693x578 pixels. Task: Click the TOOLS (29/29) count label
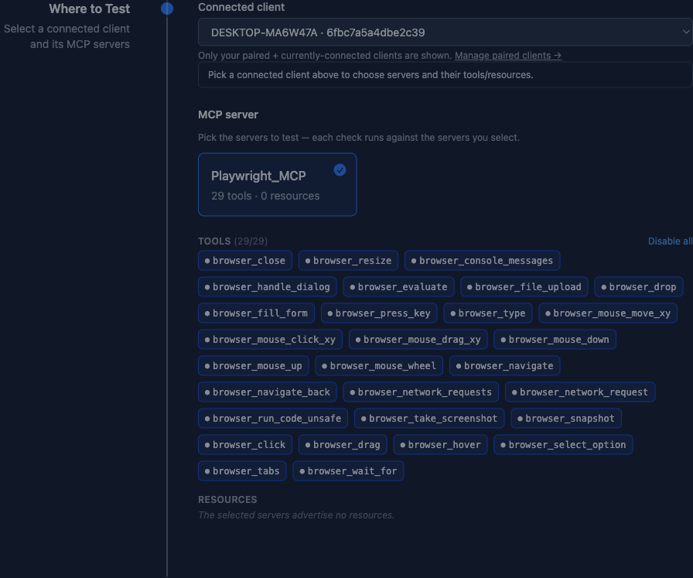coord(233,241)
